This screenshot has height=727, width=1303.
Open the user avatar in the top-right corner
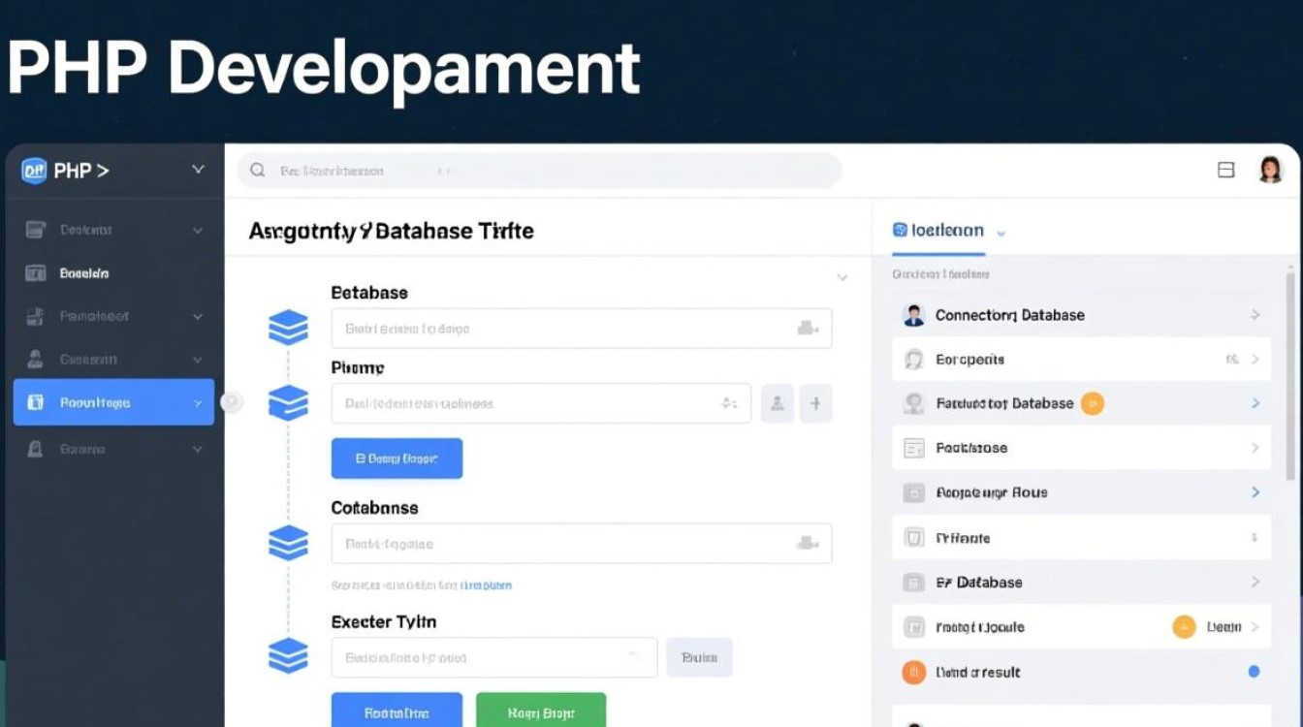point(1270,170)
